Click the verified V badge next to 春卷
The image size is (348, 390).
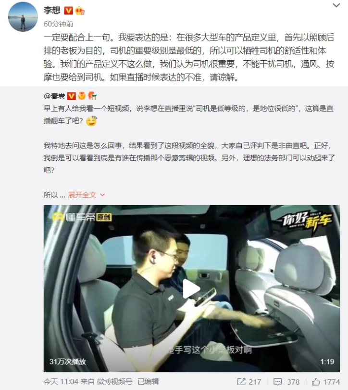pos(72,96)
